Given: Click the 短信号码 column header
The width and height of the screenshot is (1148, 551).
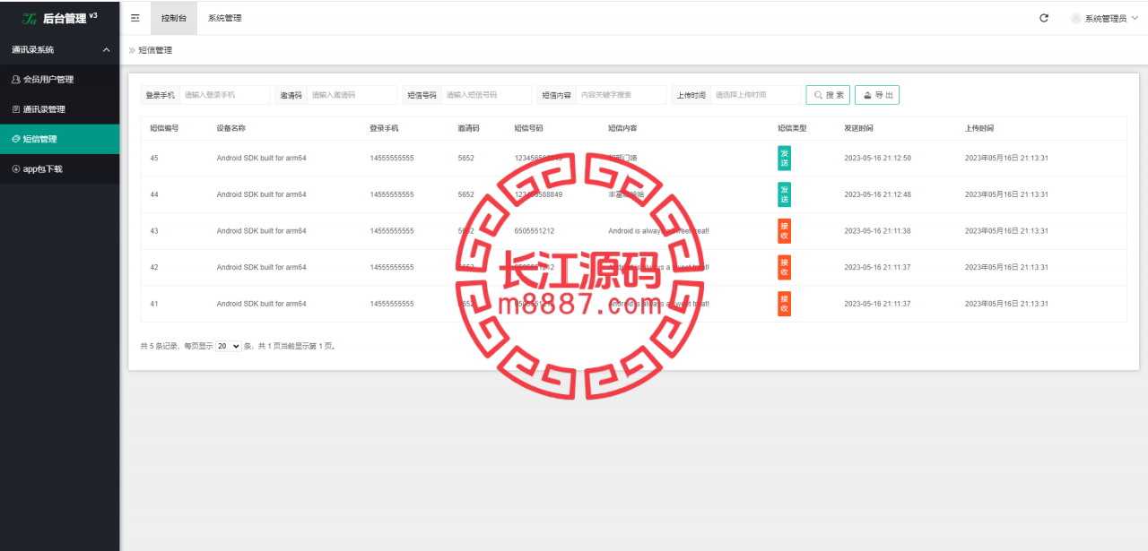Looking at the screenshot, I should click(528, 128).
